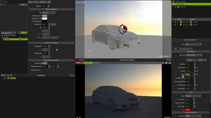Open the Camera menu above interactive preview
Viewport: 211px width, 118px height.
click(83, 60)
